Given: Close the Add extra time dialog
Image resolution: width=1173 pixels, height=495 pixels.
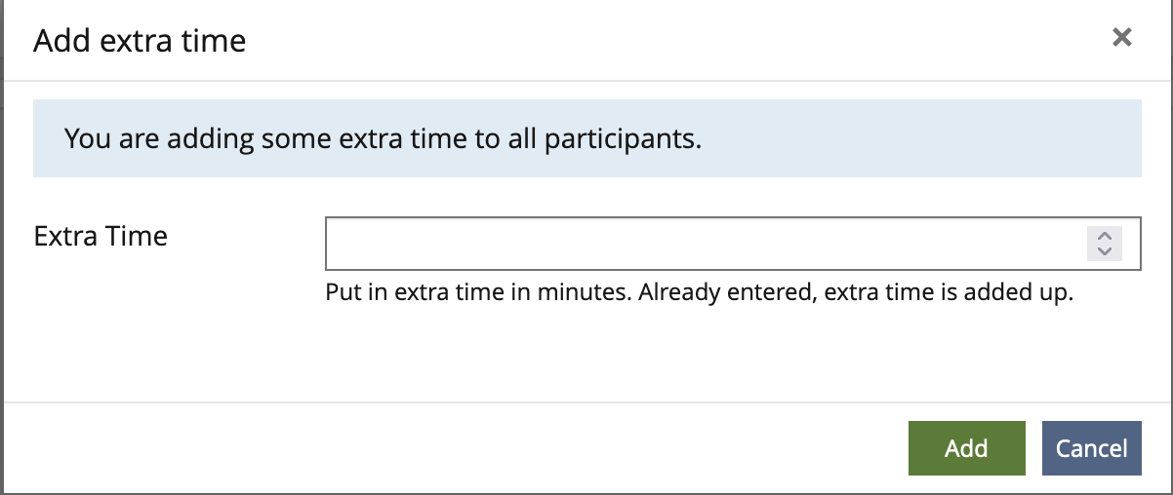Looking at the screenshot, I should click(x=1122, y=38).
